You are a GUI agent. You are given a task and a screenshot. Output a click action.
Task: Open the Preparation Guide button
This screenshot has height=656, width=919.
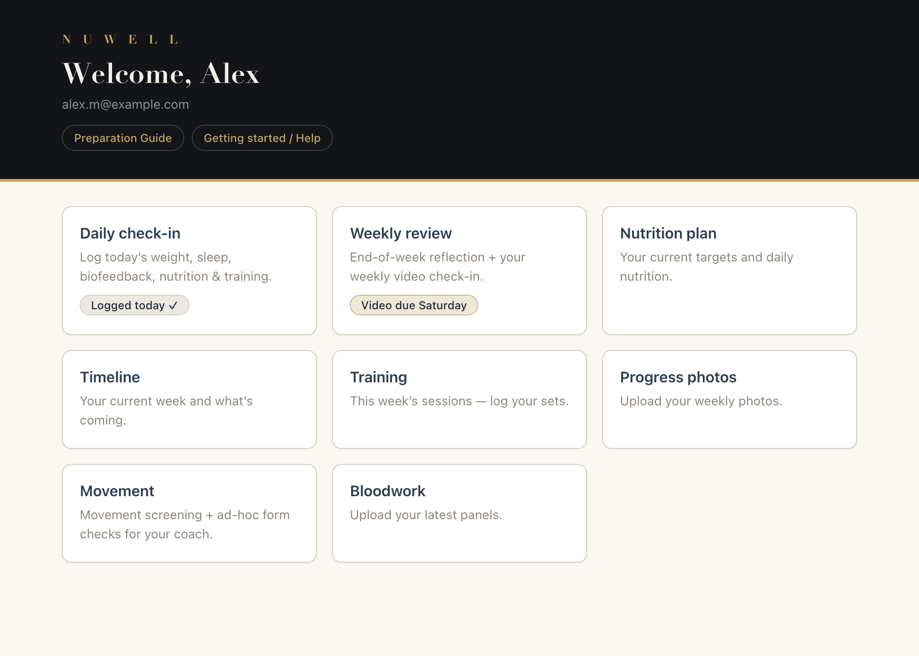(x=123, y=138)
